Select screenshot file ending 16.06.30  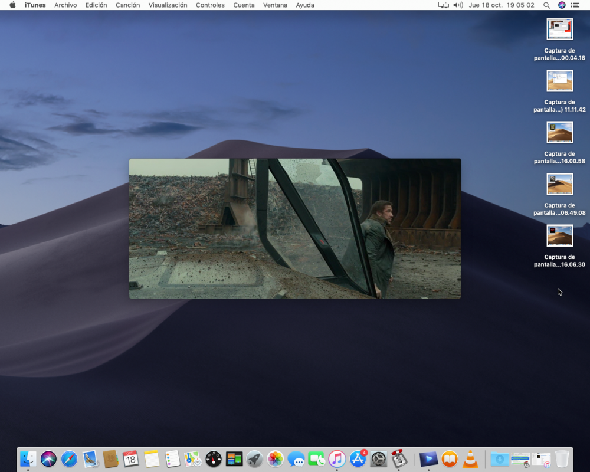point(559,245)
